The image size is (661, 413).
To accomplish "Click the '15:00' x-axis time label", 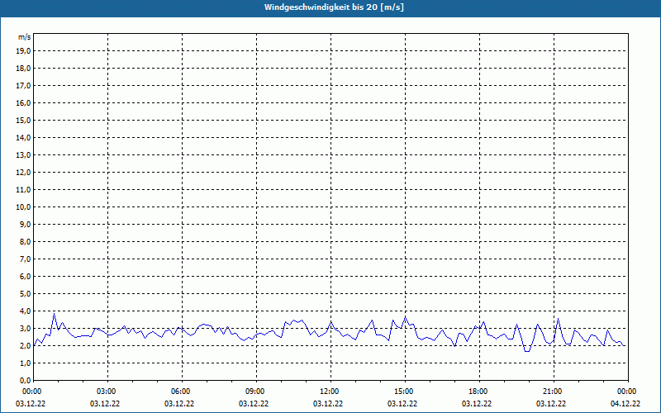I will coord(405,392).
